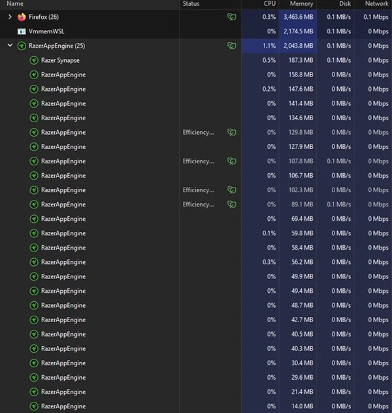Click leaf icon beside 107.8 MB process
This screenshot has height=413, width=392.
point(232,161)
